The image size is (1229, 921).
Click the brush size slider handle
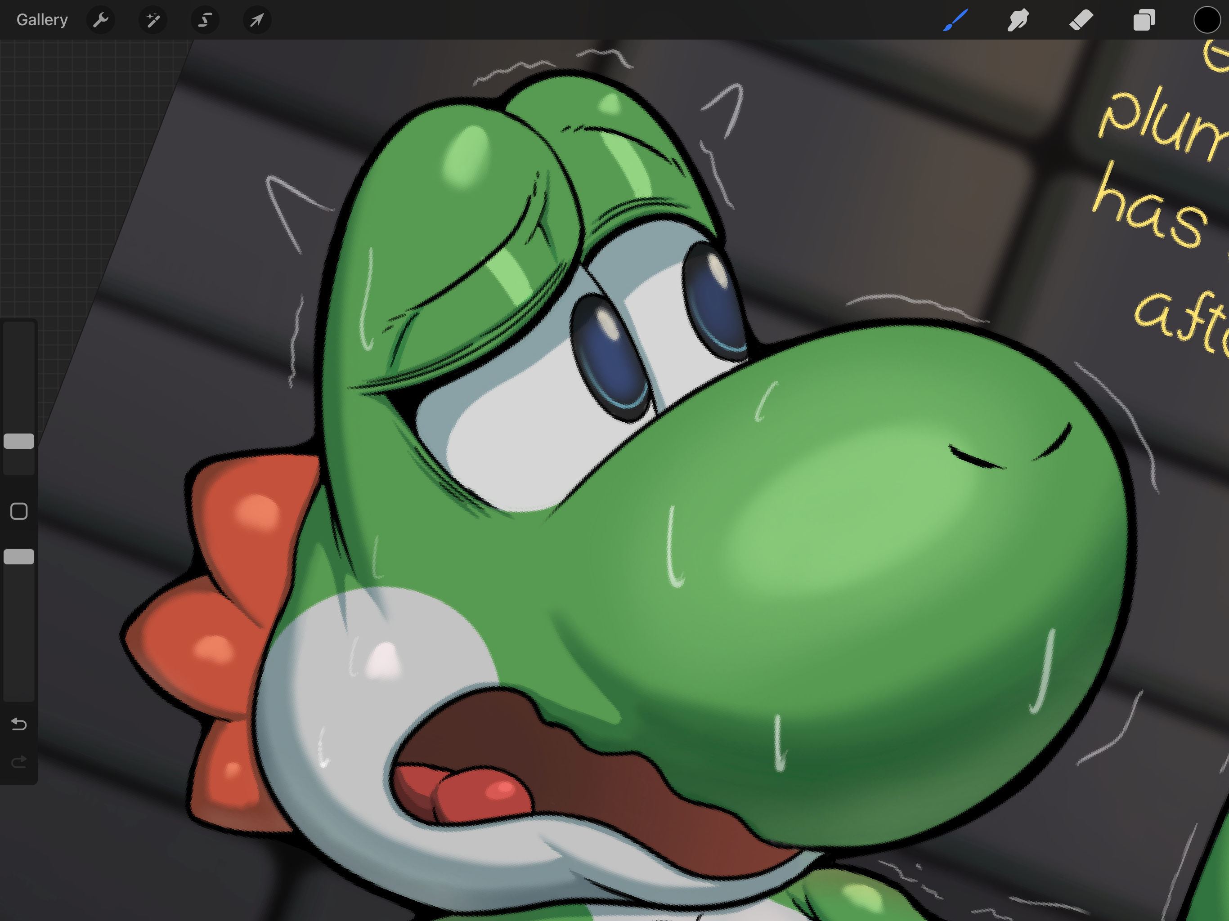pyautogui.click(x=19, y=441)
